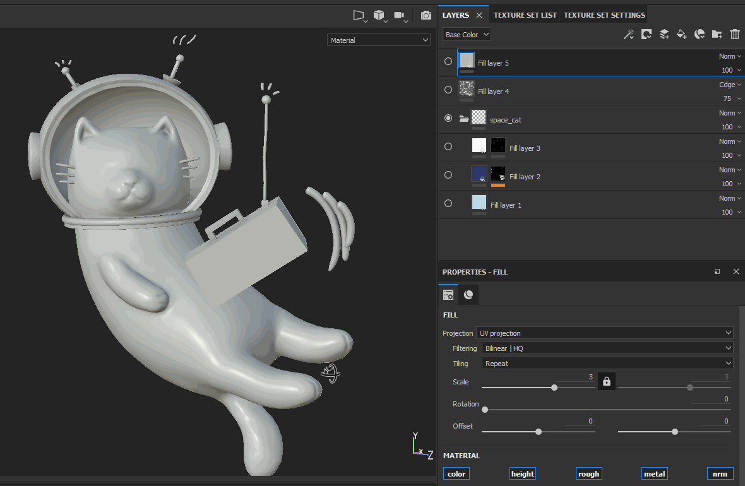The height and width of the screenshot is (486, 745).
Task: Click the Rotation slider handle
Action: click(485, 410)
